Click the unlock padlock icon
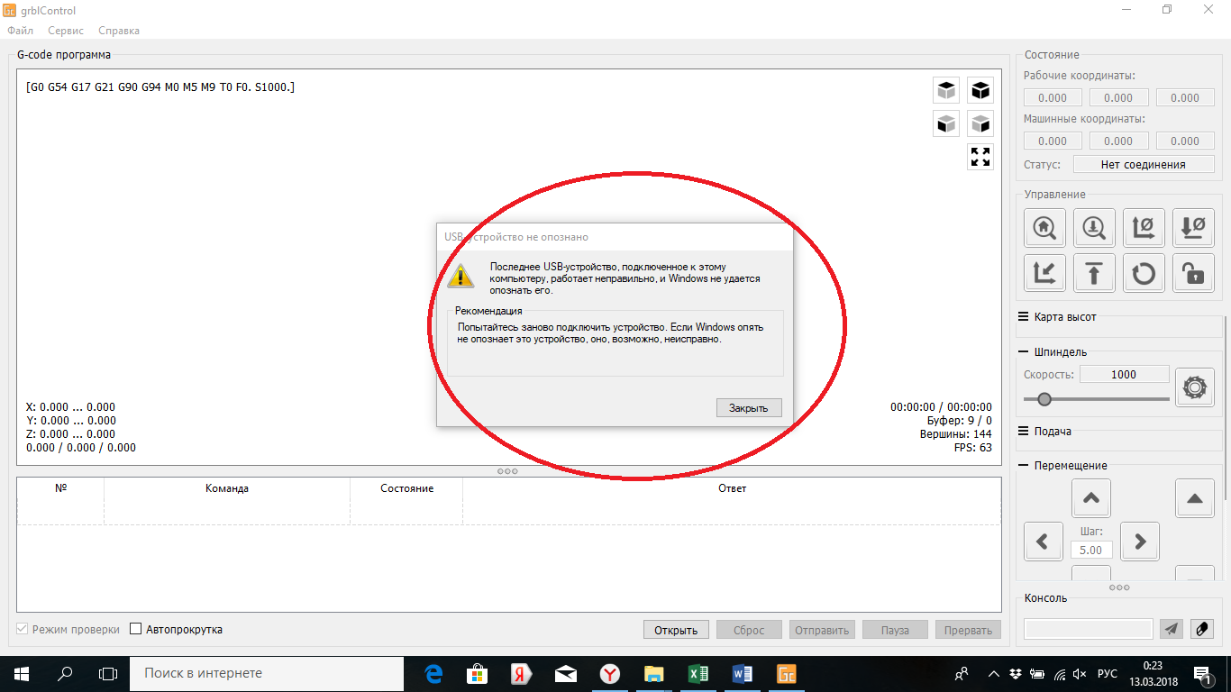 [1193, 273]
